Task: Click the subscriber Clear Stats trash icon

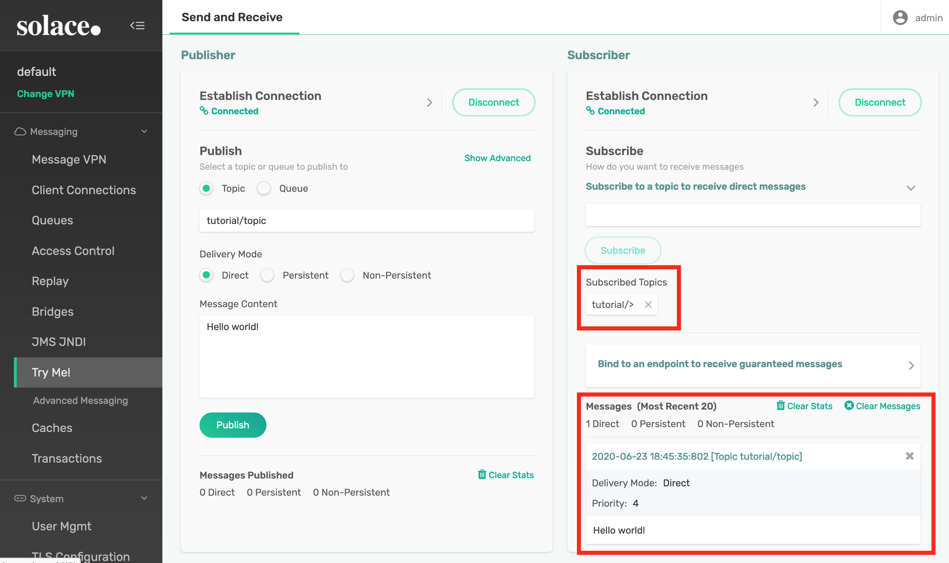Action: [780, 406]
